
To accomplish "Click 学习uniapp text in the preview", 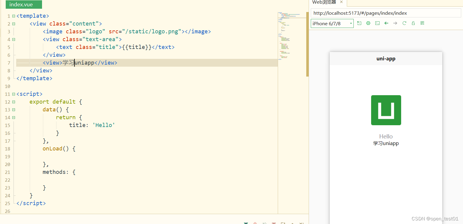I will point(386,143).
